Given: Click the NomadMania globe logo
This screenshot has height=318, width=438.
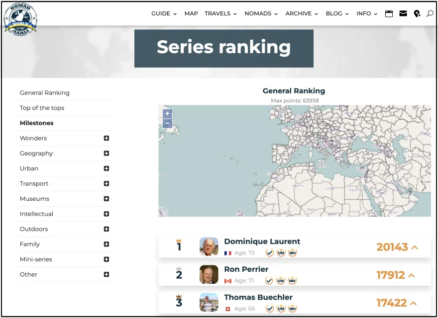Looking at the screenshot, I should click(20, 19).
